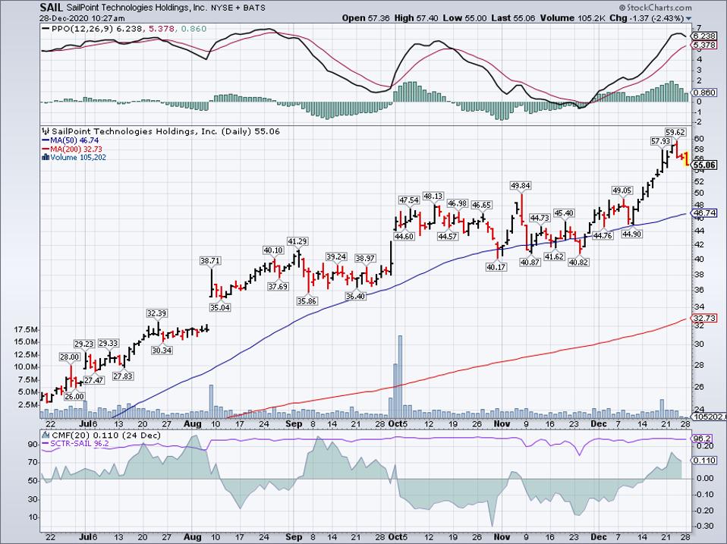Click the 41.62 price label
The width and height of the screenshot is (727, 544).
[554, 256]
